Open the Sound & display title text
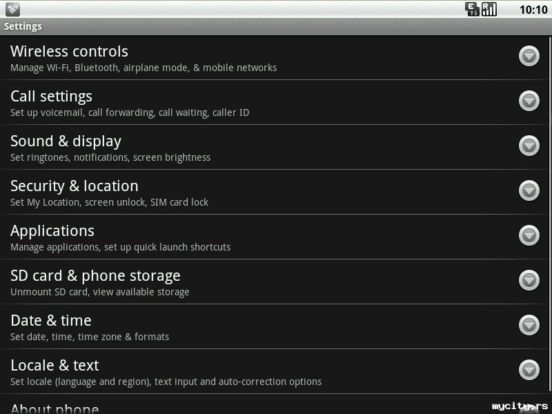This screenshot has height=414, width=552. click(66, 141)
